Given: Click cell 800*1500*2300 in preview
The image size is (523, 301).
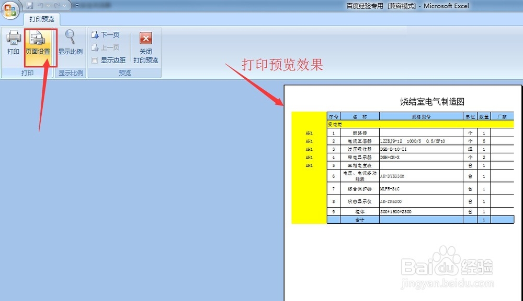Looking at the screenshot, I should tap(421, 211).
